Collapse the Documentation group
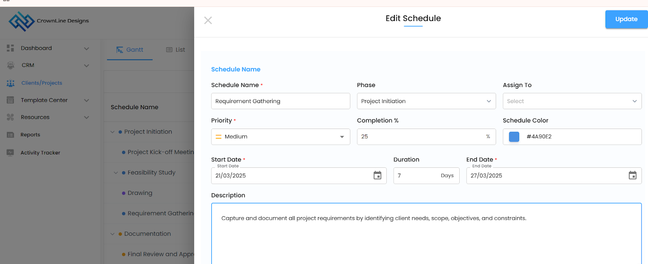 pyautogui.click(x=113, y=234)
